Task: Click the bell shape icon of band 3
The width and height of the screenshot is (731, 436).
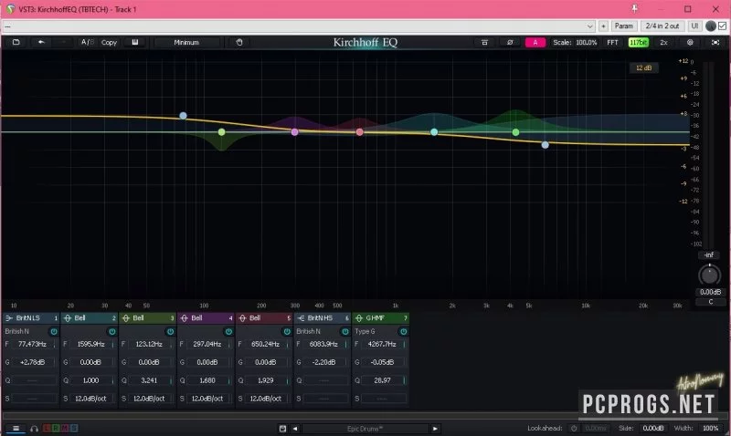Action: [126, 318]
